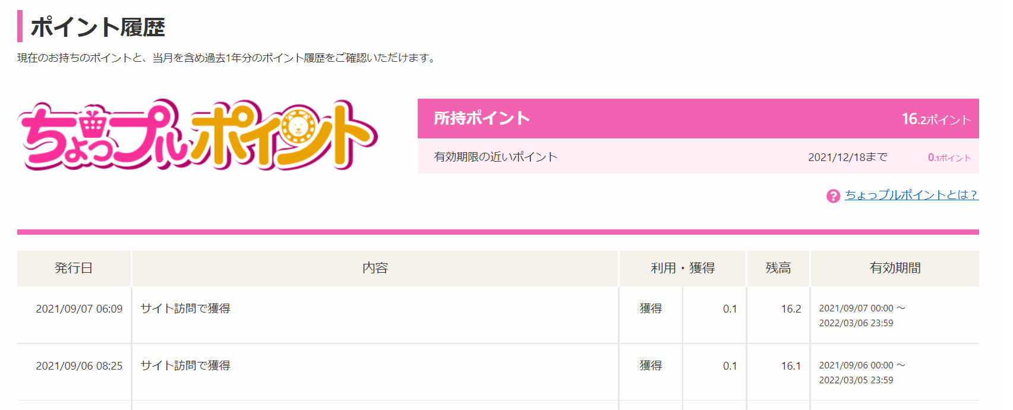Click the 残高 column header

pyautogui.click(x=778, y=269)
